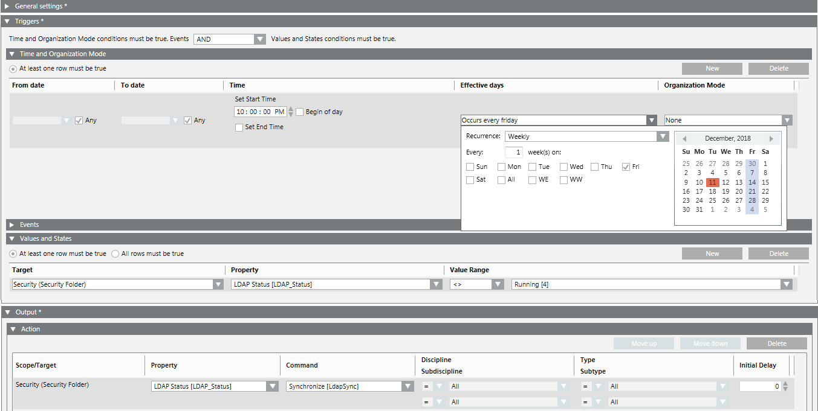The height and width of the screenshot is (411, 818).
Task: Collapse the Triggers section
Action: [x=7, y=21]
